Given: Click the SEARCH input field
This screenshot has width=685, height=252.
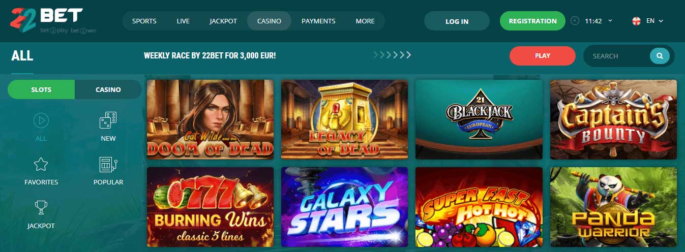Looking at the screenshot, I should coord(617,56).
